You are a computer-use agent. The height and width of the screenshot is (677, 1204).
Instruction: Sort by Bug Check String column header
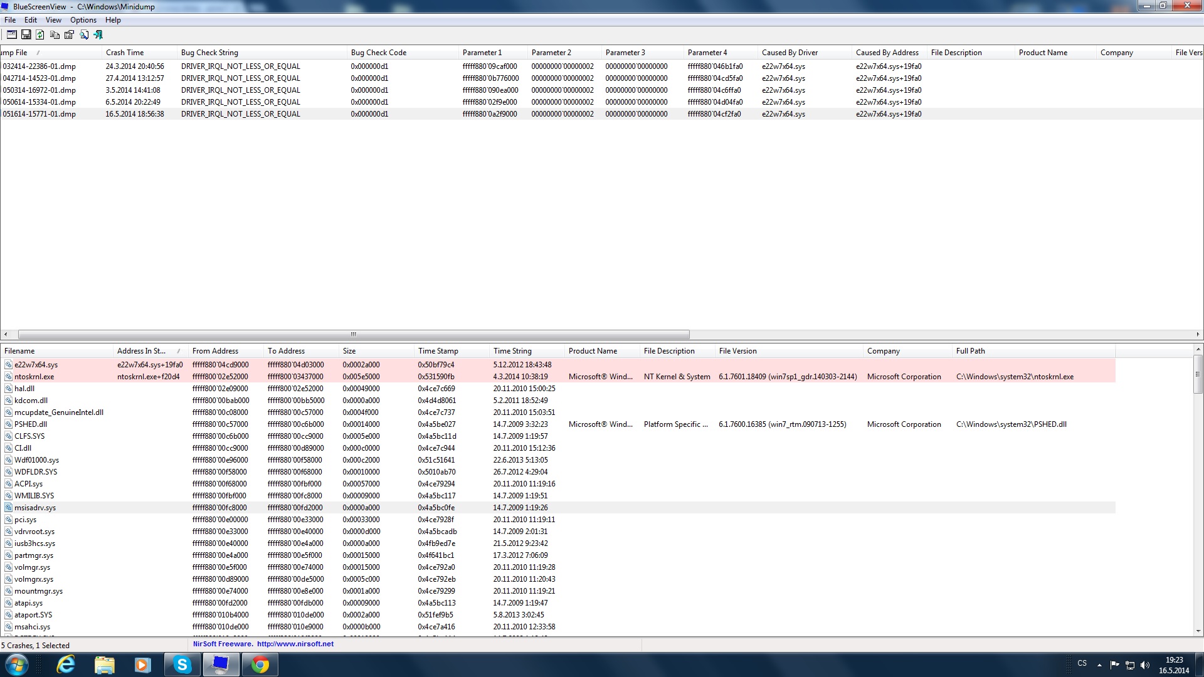(209, 53)
